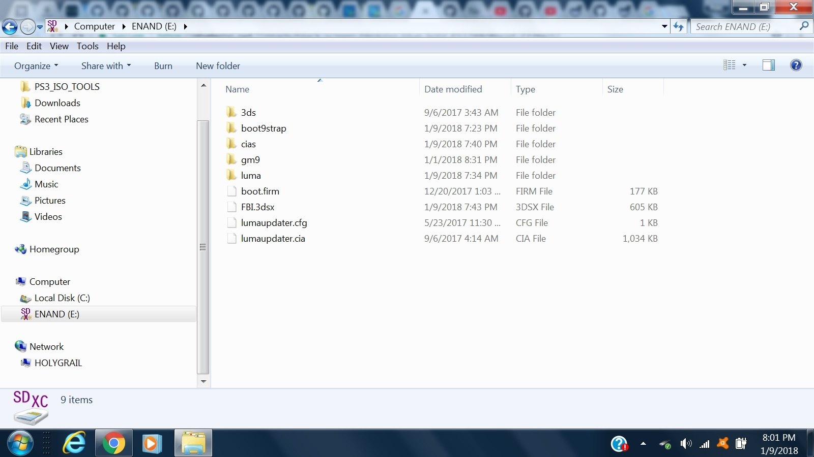
Task: Refresh the ENAND (E:) folder view
Action: click(679, 26)
